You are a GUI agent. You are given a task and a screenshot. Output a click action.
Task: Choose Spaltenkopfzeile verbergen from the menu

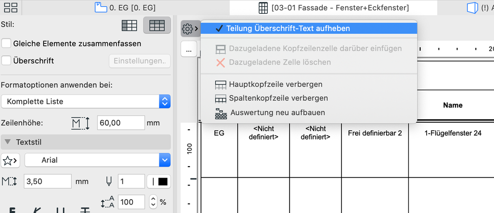[278, 98]
